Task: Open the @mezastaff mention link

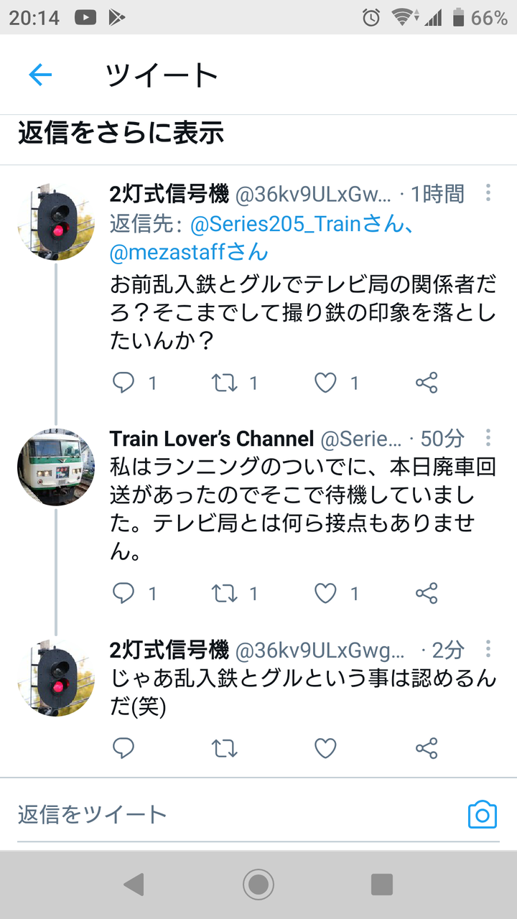Action: tap(189, 252)
